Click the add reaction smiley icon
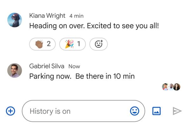 click(x=98, y=44)
